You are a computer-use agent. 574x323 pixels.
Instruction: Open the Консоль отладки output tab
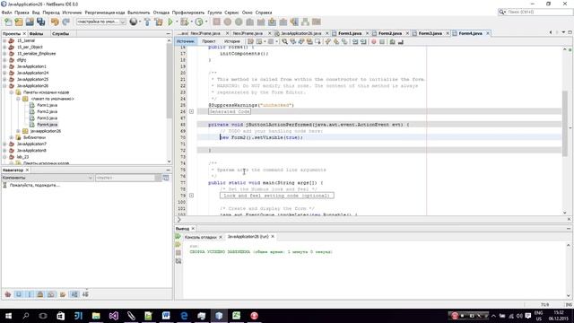(x=201, y=237)
